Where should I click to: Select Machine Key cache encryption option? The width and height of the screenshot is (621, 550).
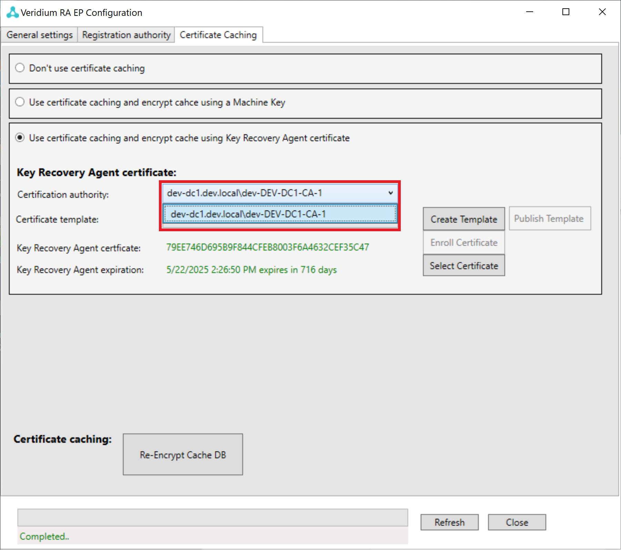click(20, 102)
